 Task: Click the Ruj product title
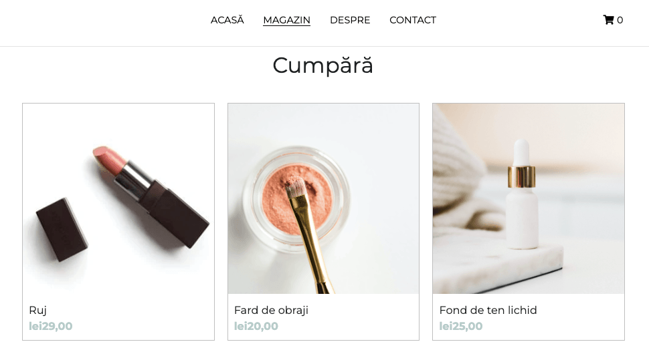[37, 311]
